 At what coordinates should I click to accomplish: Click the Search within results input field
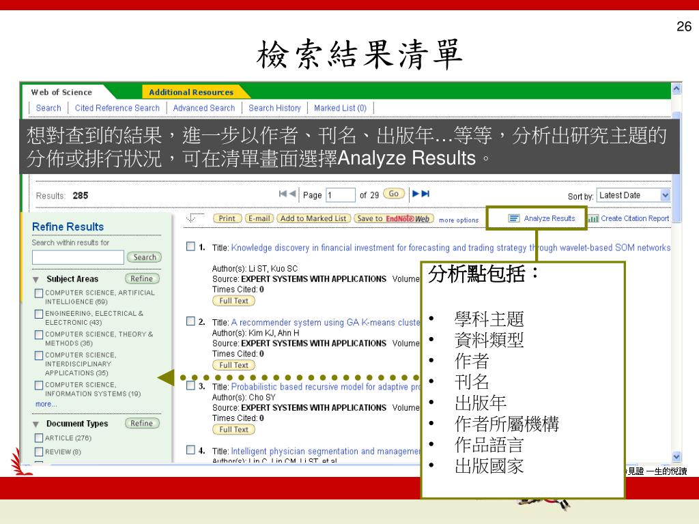[78, 257]
